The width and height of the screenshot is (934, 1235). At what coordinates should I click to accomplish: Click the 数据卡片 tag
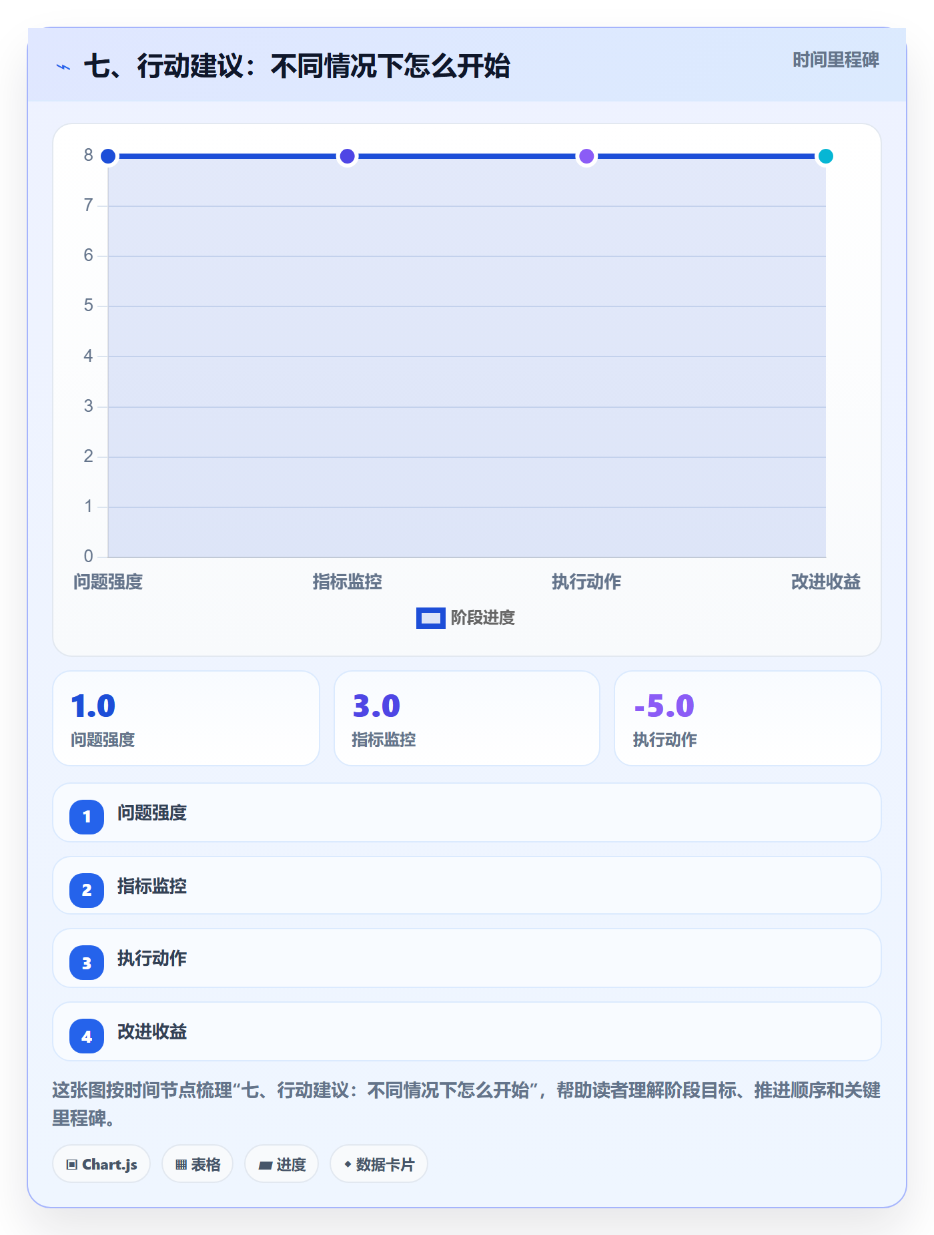(379, 1164)
